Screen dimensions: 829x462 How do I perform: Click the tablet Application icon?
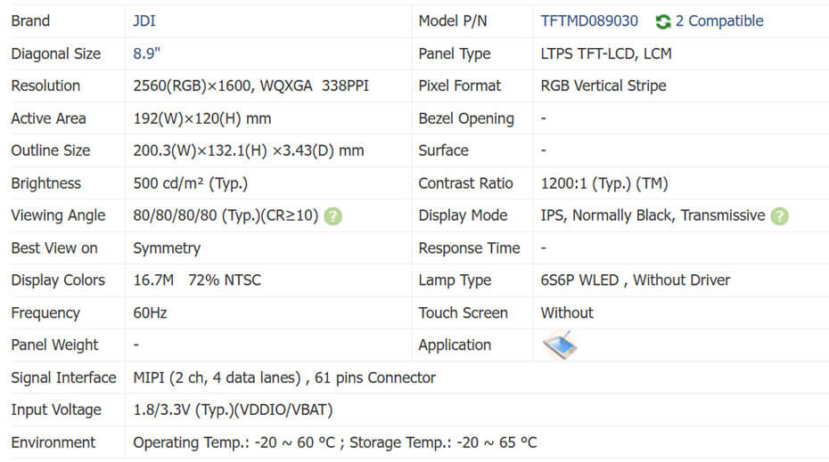click(x=559, y=345)
